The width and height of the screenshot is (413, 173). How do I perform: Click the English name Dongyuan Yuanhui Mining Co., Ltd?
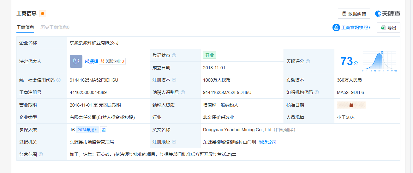pos(237,130)
